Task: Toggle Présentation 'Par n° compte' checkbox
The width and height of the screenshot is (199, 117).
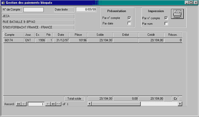Action: click(129, 18)
